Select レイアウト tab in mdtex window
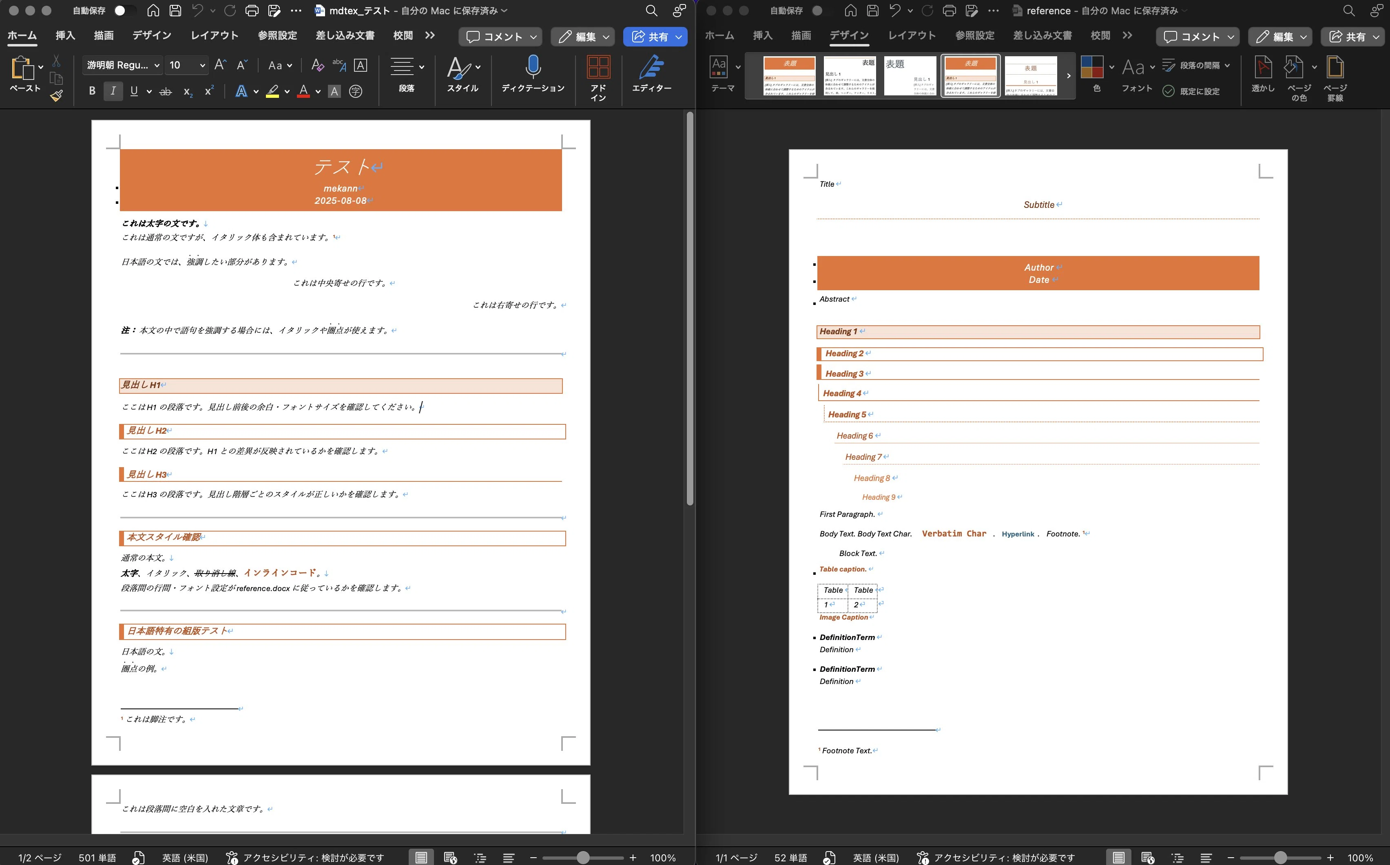Screen dimensions: 1390x865 (x=214, y=35)
